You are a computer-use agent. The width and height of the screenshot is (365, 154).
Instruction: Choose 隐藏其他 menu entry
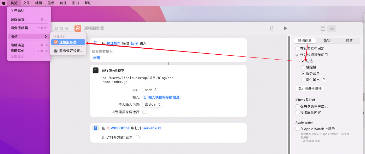click(29, 51)
